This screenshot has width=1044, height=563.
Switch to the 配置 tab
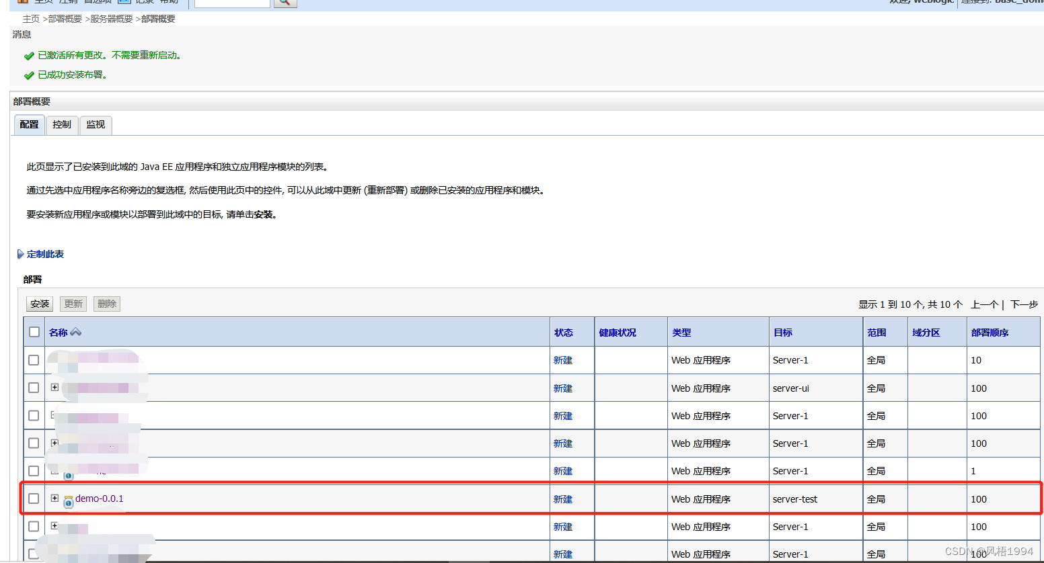pos(29,125)
